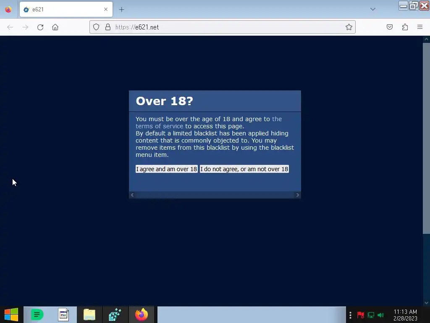
Task: Open the Save to Pocket icon
Action: click(x=390, y=27)
